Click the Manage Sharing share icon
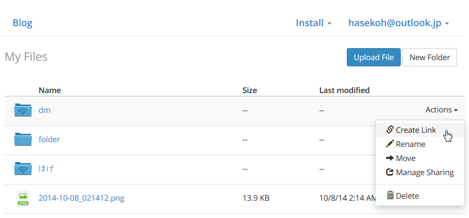The image size is (469, 218). 390,172
